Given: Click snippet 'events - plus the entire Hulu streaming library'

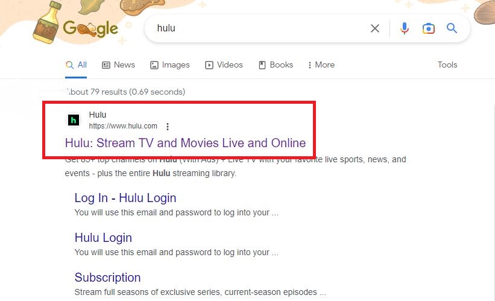Looking at the screenshot, I should click(150, 173).
